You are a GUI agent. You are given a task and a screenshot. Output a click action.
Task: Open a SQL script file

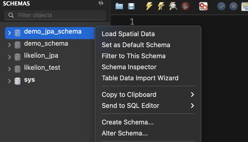click(x=119, y=6)
